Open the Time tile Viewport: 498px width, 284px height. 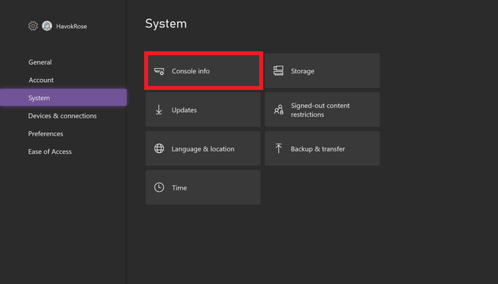click(203, 187)
